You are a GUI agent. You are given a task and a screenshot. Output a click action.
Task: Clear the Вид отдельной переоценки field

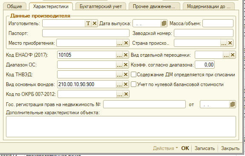pyautogui.click(x=233, y=55)
